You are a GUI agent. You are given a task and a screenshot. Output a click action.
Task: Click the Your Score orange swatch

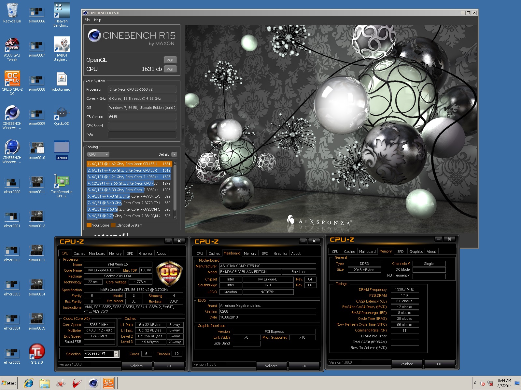click(x=89, y=225)
